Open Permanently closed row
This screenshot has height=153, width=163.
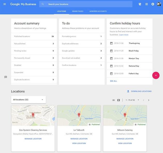pos(34,58)
